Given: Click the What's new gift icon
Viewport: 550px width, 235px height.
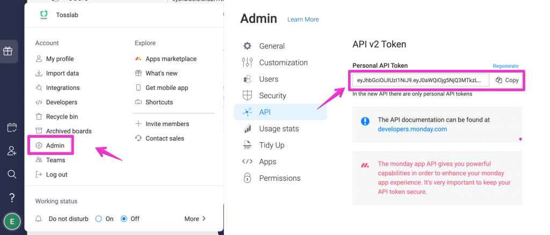Looking at the screenshot, I should pyautogui.click(x=139, y=73).
